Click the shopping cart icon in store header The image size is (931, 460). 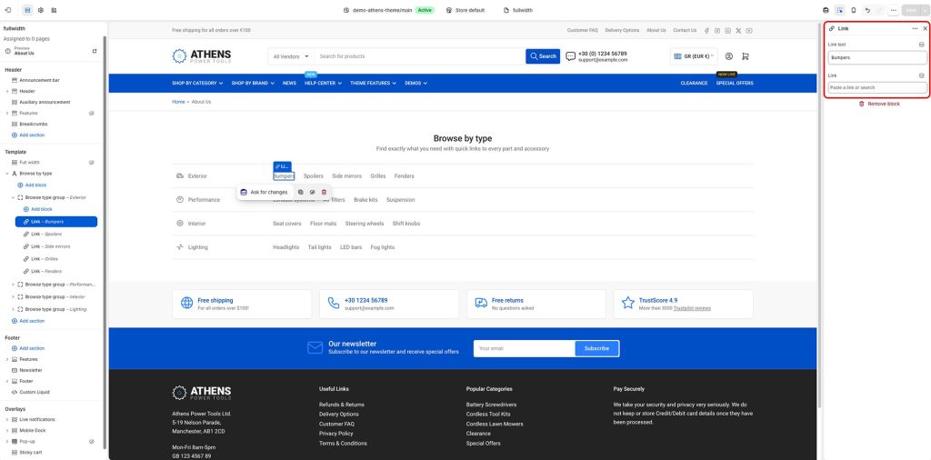tap(746, 56)
